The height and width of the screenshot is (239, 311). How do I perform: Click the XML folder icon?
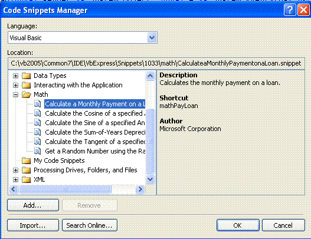tap(26, 179)
